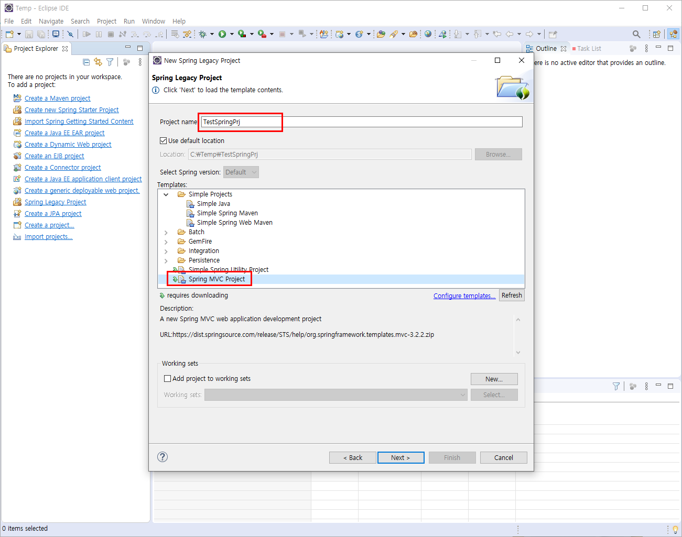Collapse All in Project Explorer
The width and height of the screenshot is (682, 537).
point(86,62)
